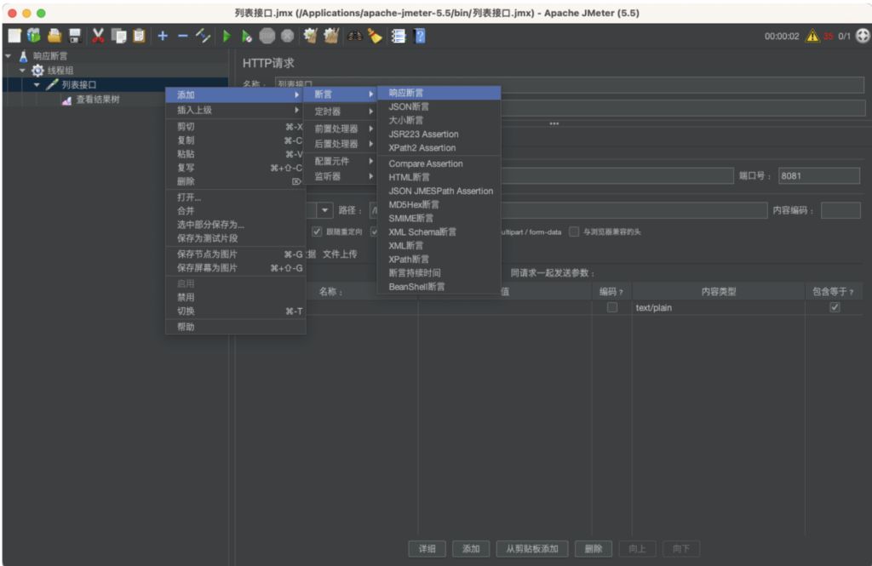
Task: Select 禁用 in context menu
Action: [x=235, y=297]
